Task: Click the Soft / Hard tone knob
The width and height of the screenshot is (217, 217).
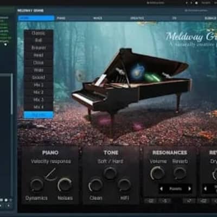Action: [x=110, y=173]
